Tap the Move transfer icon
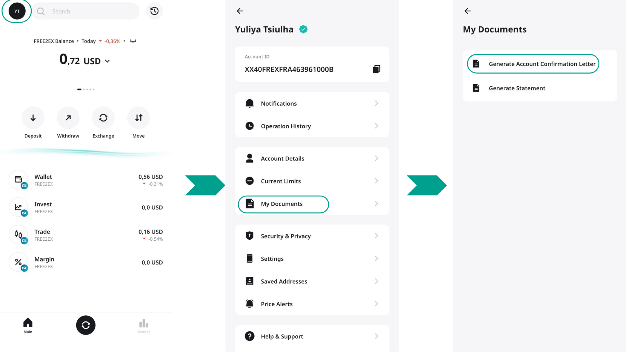The width and height of the screenshot is (626, 361). [138, 118]
